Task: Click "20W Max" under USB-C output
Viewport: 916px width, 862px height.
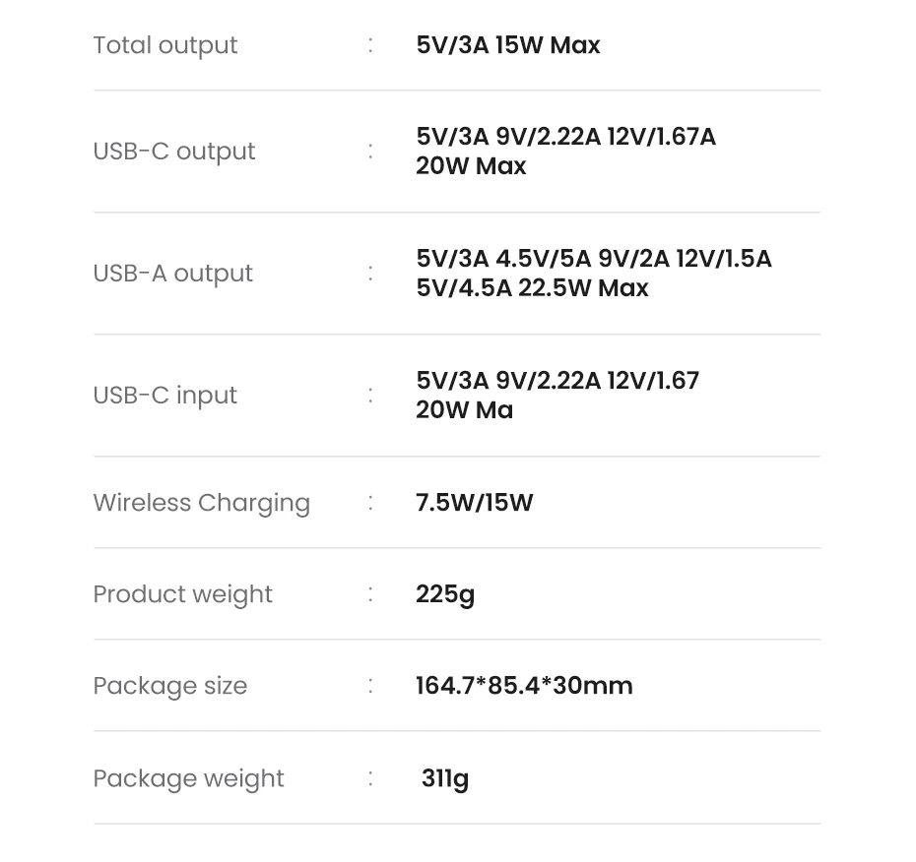Action: click(x=471, y=166)
